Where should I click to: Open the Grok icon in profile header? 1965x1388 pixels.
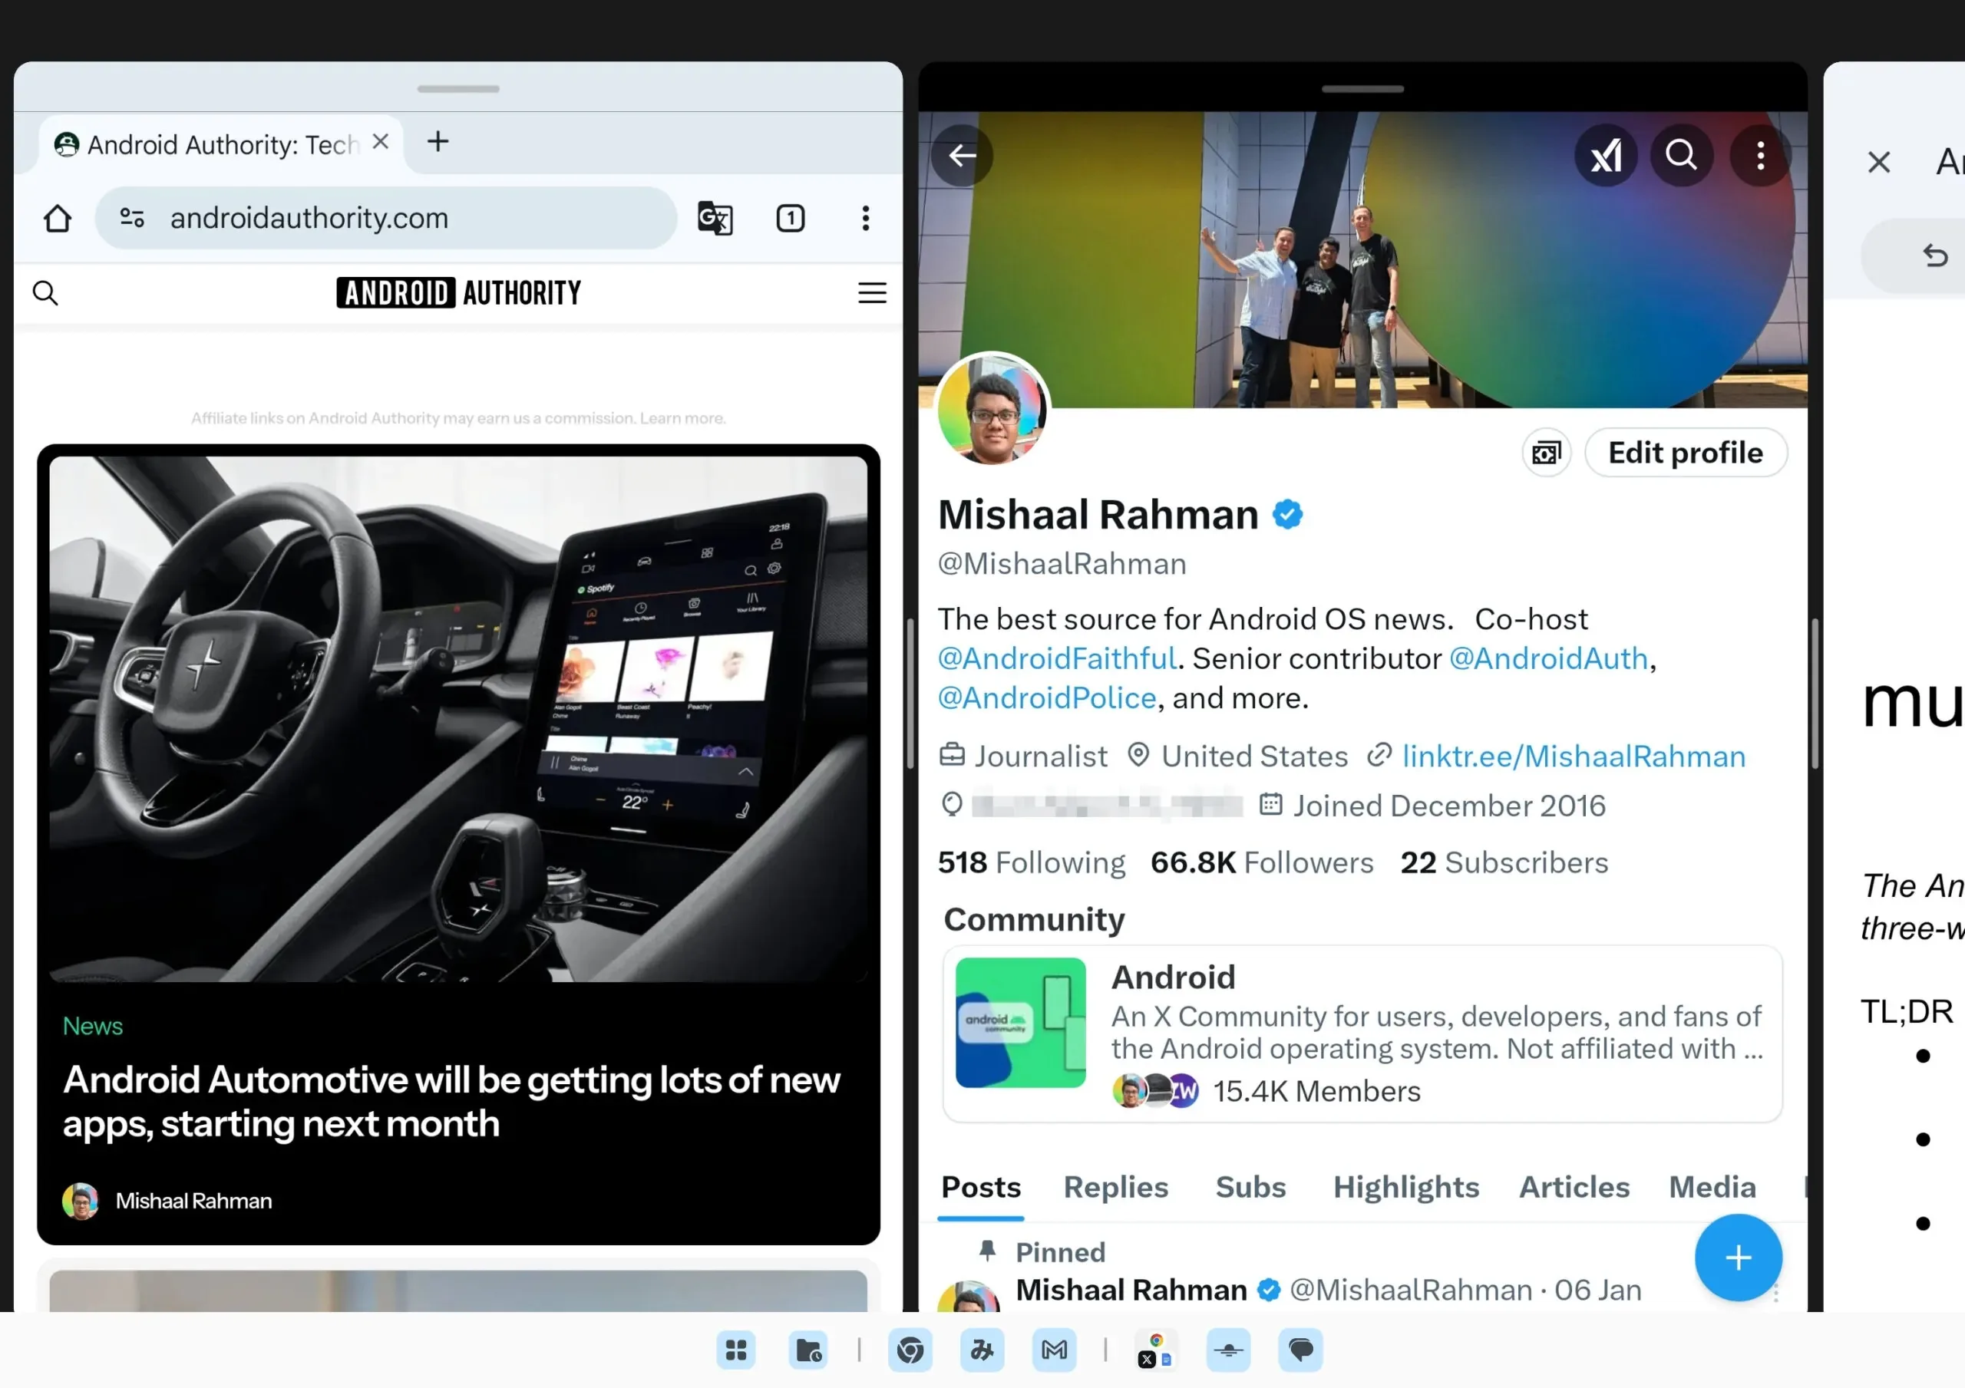tap(1606, 156)
